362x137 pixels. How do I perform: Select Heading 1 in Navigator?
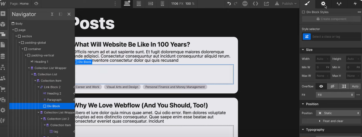(x=41, y=62)
